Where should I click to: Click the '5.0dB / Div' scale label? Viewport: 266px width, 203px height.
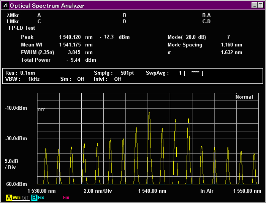11,164
